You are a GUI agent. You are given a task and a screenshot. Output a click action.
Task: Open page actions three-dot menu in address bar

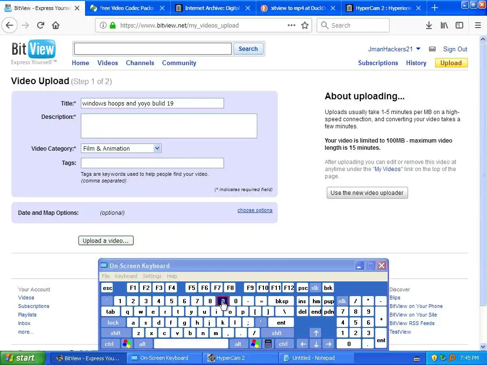coord(292,25)
